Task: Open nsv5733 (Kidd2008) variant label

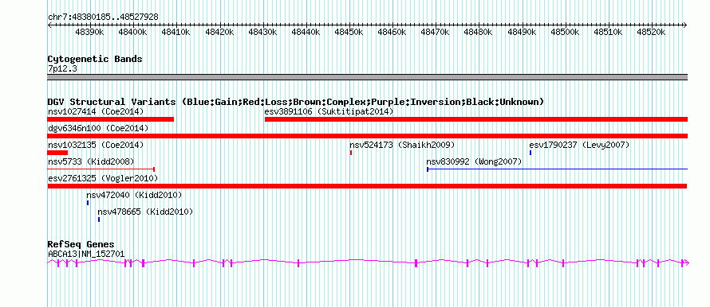Action: coord(91,161)
